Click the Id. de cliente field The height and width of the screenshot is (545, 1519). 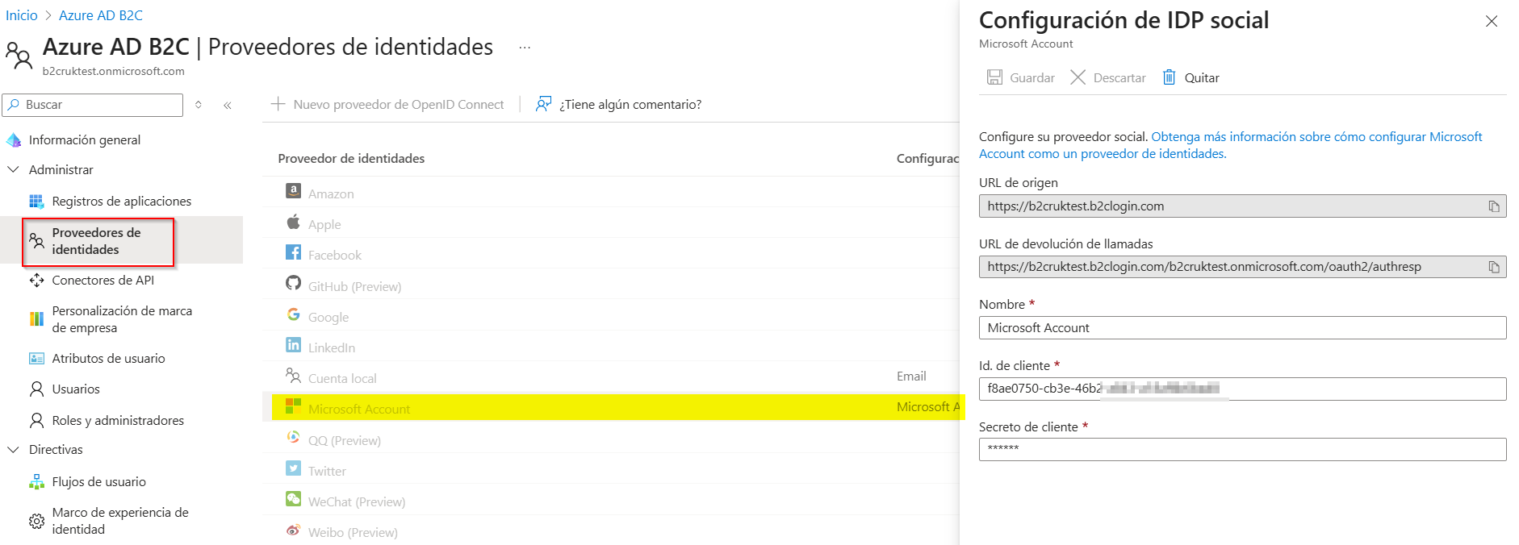(x=1242, y=389)
